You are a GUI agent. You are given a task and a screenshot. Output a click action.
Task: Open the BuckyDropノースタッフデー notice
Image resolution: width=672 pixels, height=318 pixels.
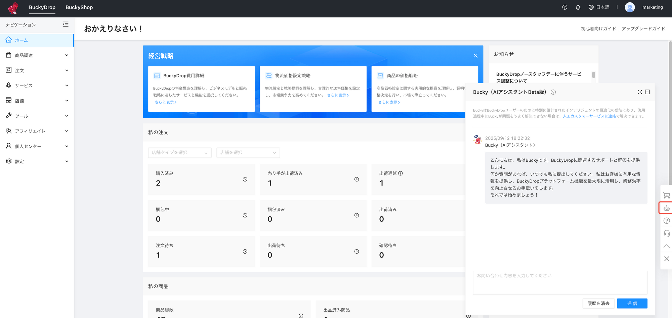click(539, 77)
